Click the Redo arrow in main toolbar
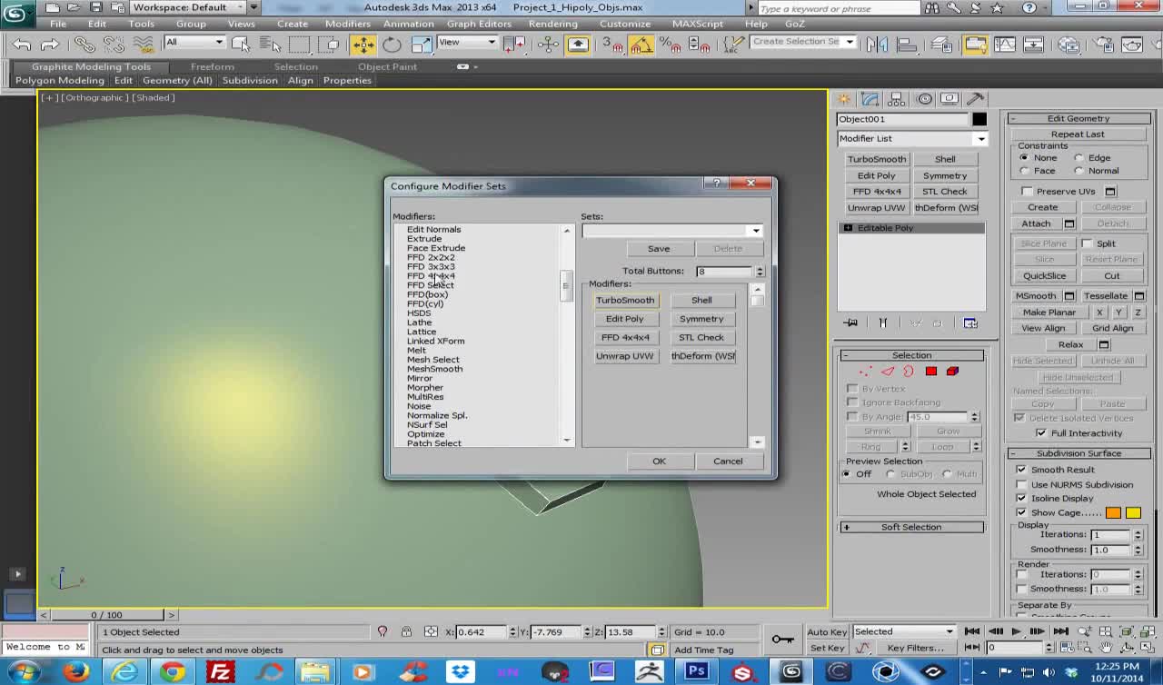Image resolution: width=1163 pixels, height=685 pixels. pos(50,44)
